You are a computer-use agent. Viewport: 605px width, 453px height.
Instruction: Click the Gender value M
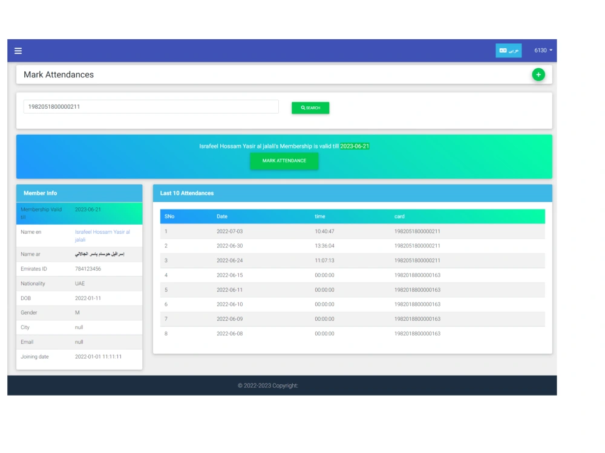coord(77,313)
